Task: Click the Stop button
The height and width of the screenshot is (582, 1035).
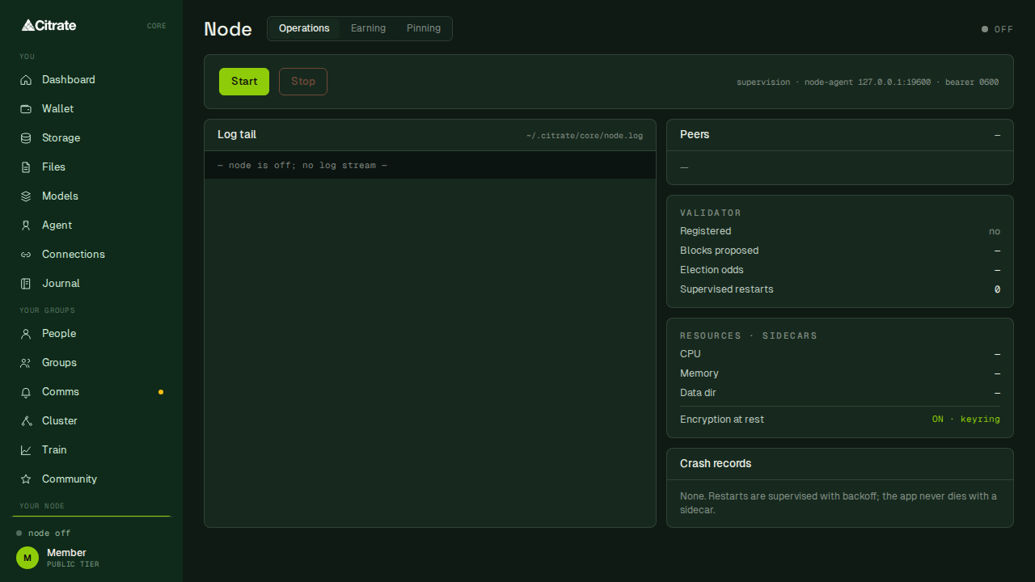Action: tap(303, 82)
